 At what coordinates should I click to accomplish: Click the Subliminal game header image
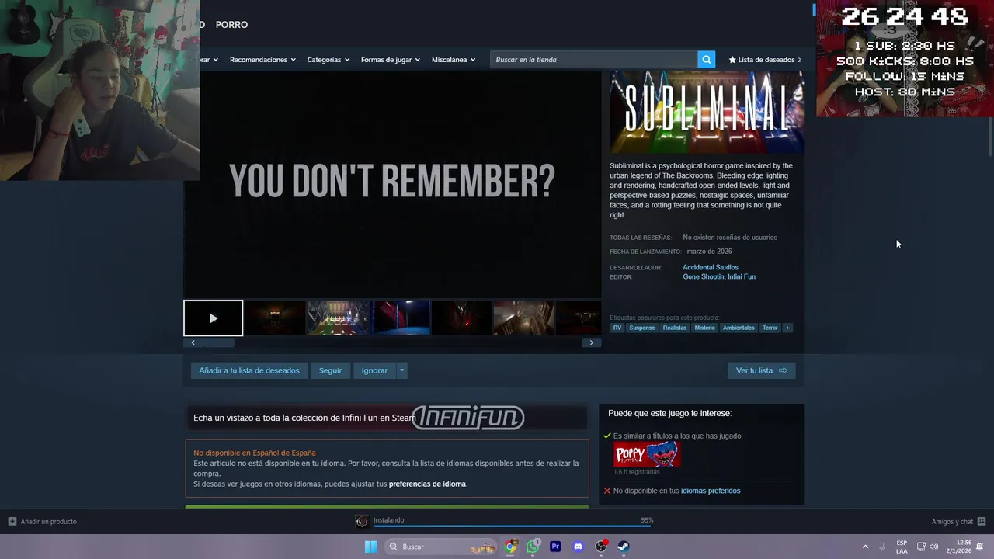[x=707, y=113]
